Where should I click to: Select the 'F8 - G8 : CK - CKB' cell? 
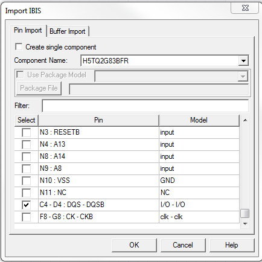click(x=98, y=217)
